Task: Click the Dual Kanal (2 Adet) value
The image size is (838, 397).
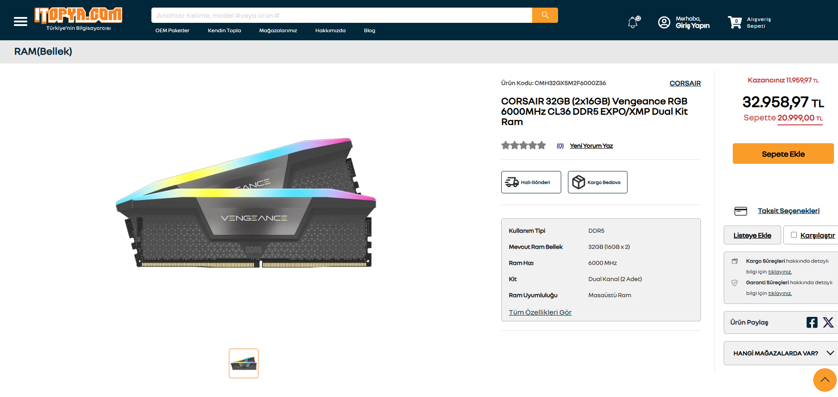Action: pyautogui.click(x=615, y=279)
